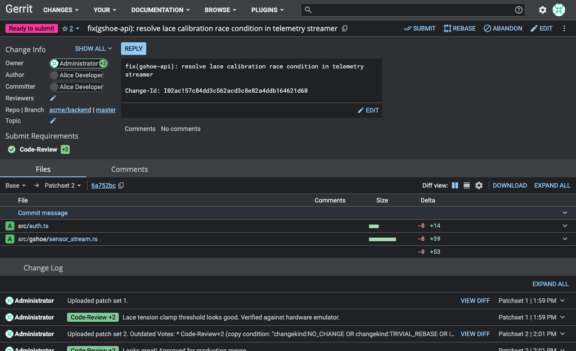Open the Documentation menu

click(x=161, y=10)
